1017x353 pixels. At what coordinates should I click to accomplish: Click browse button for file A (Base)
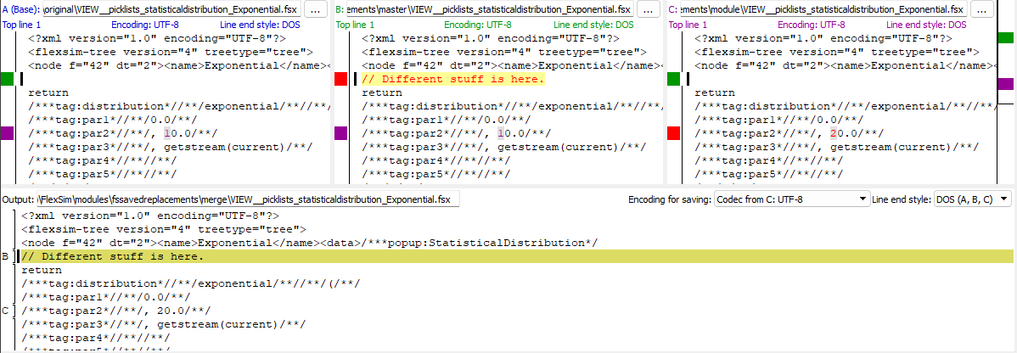tap(315, 9)
